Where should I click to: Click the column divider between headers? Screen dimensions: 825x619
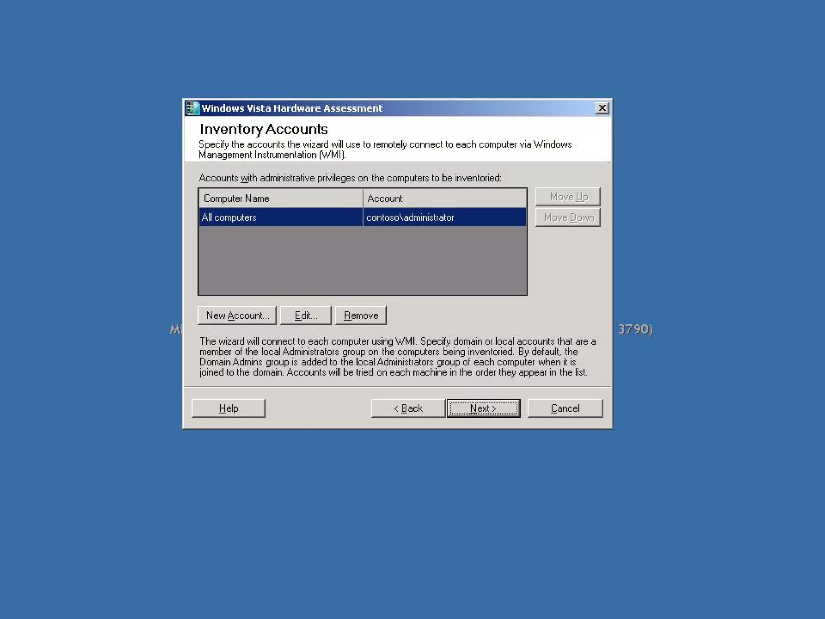pos(363,198)
